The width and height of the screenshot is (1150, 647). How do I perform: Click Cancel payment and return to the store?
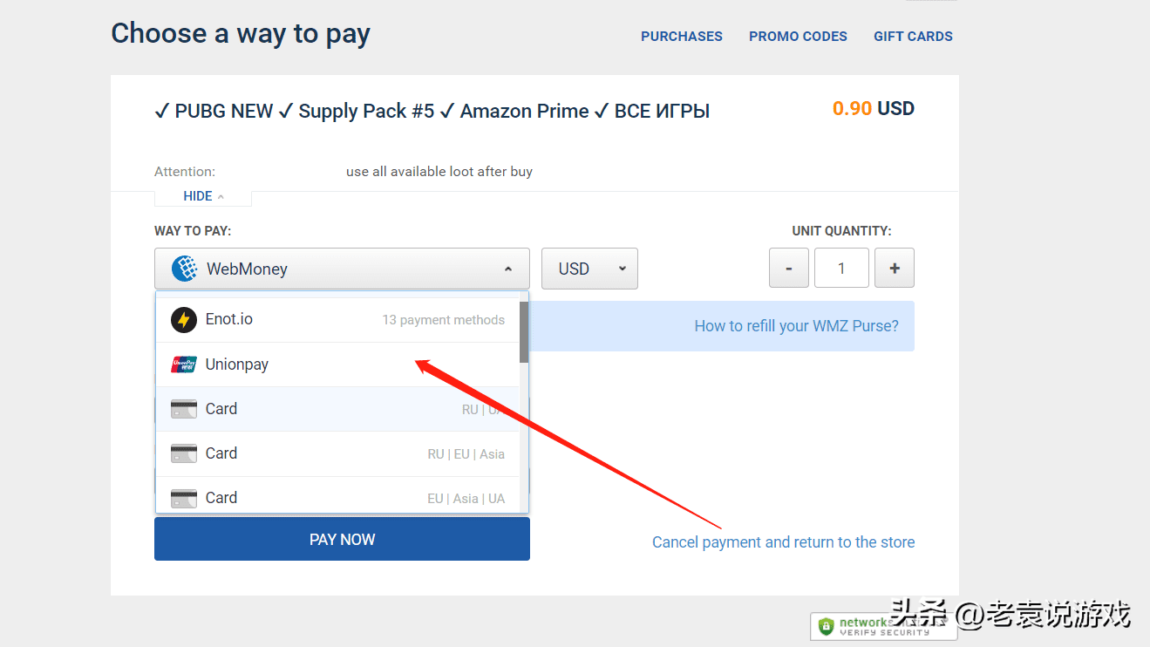tap(783, 542)
